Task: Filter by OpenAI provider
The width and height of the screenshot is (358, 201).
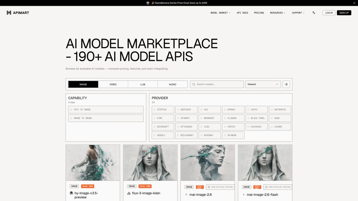Action: [233, 110]
